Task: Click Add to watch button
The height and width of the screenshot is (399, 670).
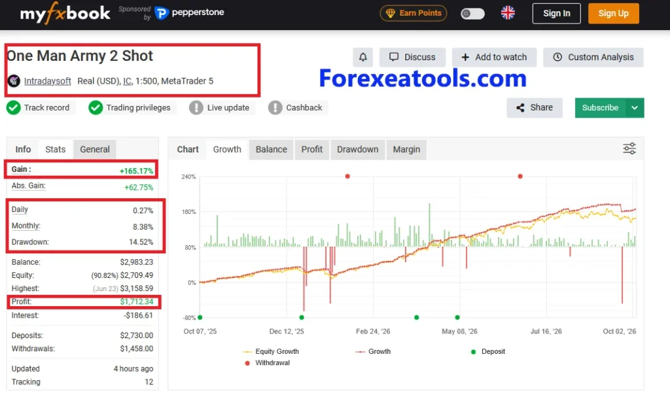Action: tap(495, 58)
